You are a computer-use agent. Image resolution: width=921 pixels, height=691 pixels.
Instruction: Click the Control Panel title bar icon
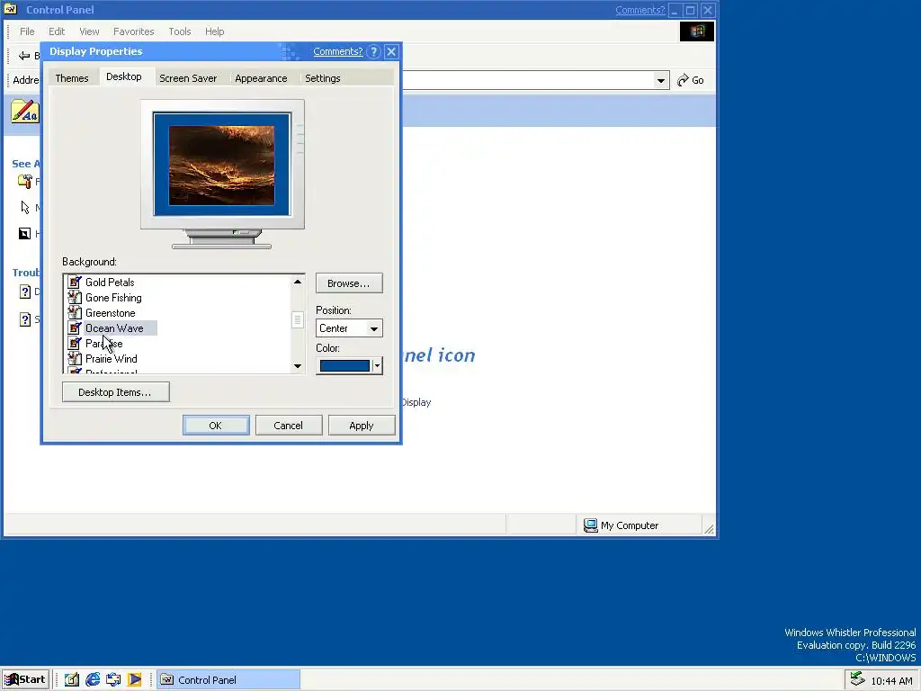[x=11, y=9]
